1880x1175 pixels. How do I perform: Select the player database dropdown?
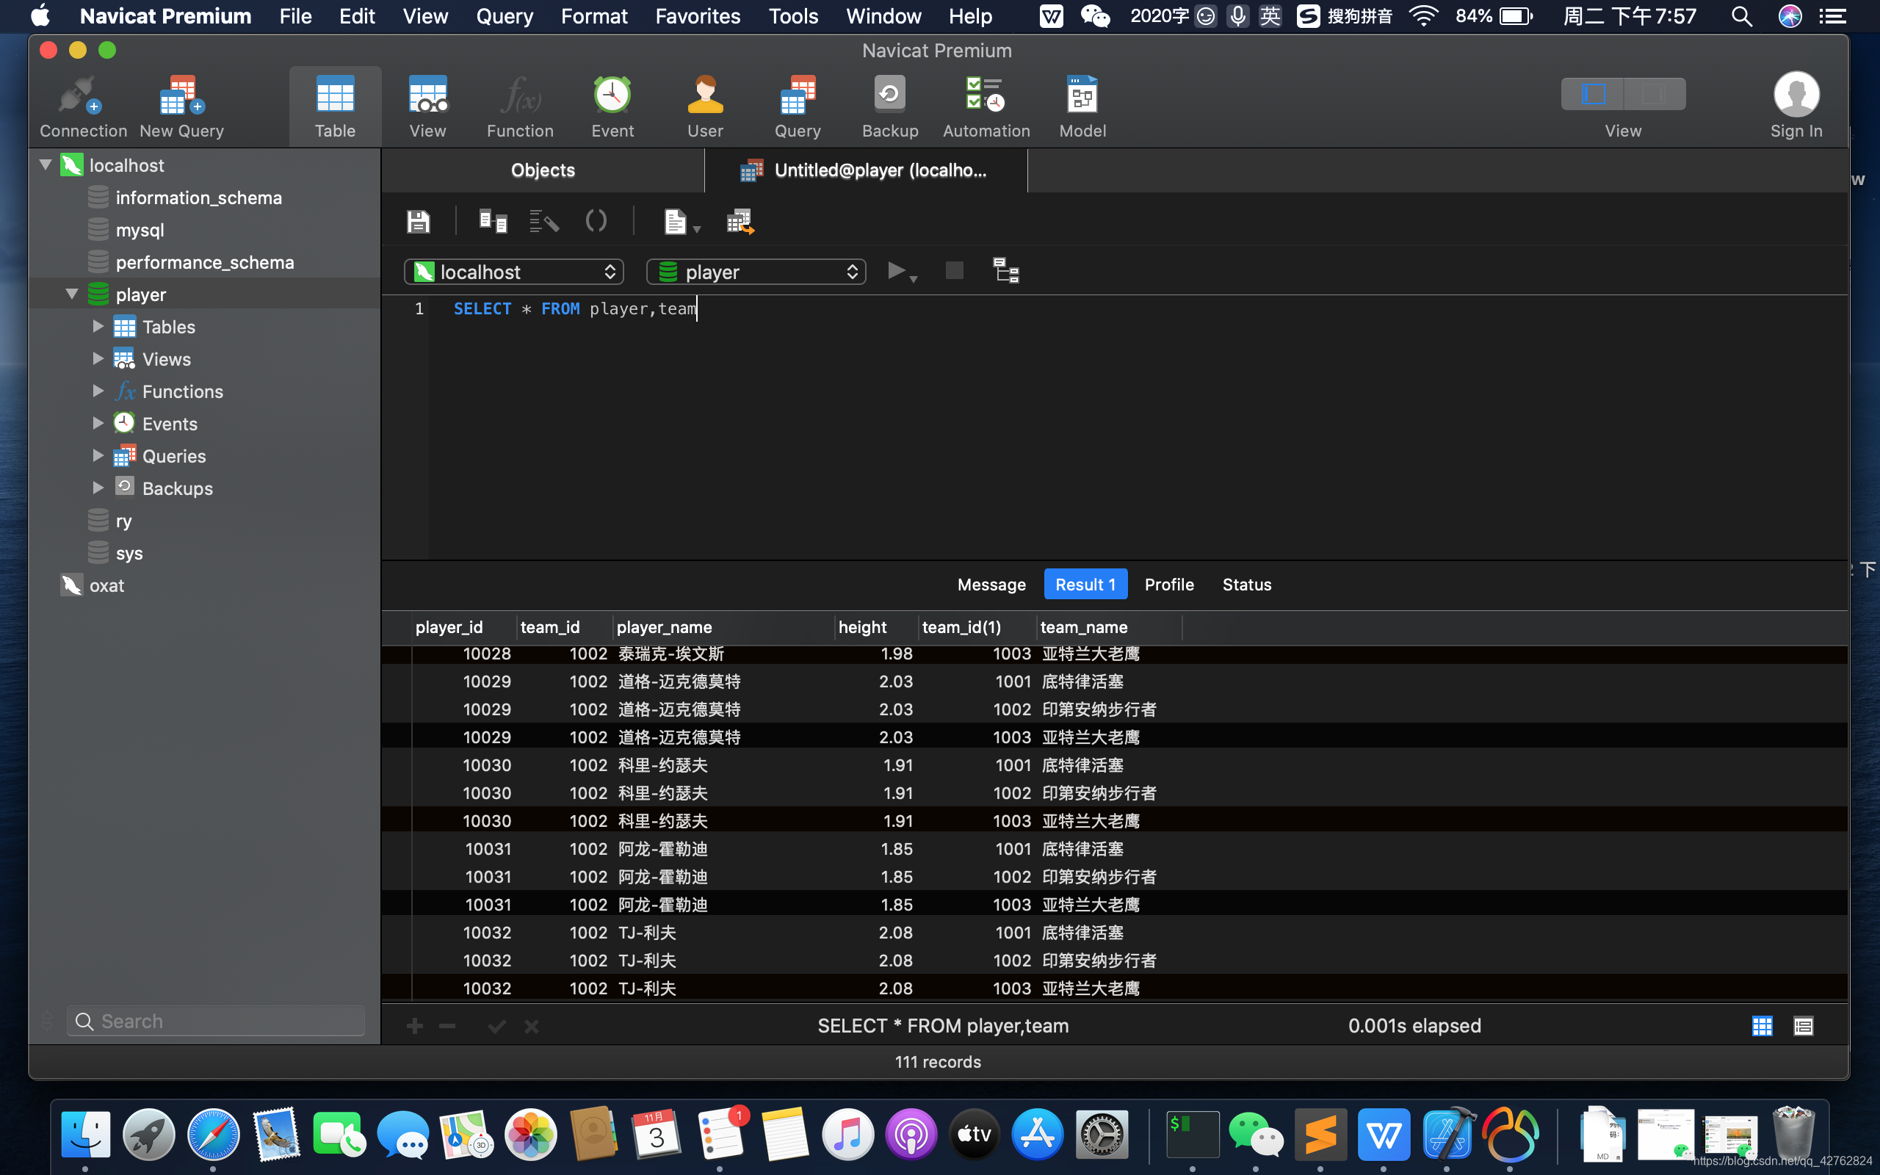tap(756, 271)
